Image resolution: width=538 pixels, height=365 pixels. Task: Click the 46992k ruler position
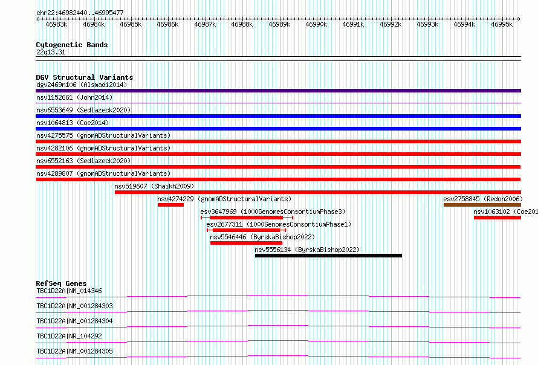click(391, 24)
